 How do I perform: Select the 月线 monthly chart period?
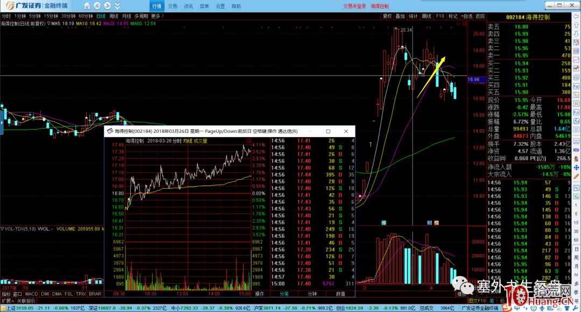point(127,16)
